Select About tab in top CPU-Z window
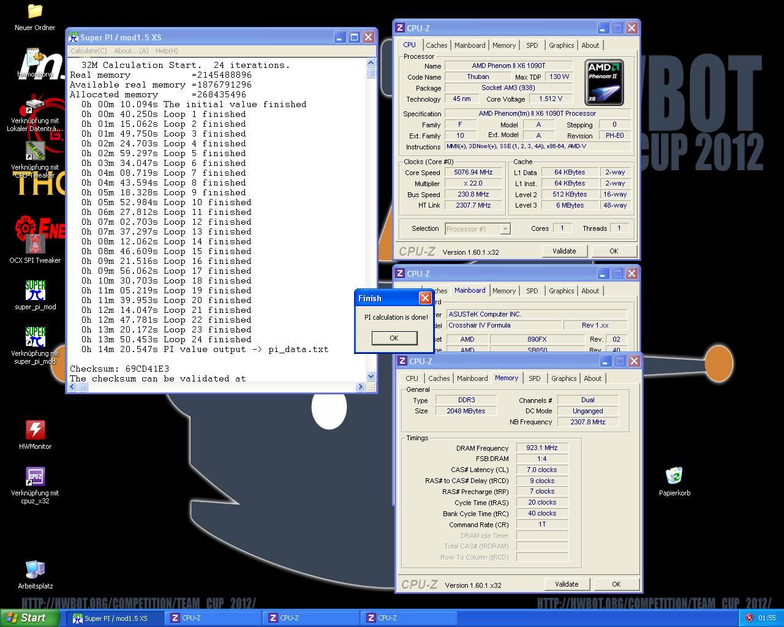 pos(590,45)
